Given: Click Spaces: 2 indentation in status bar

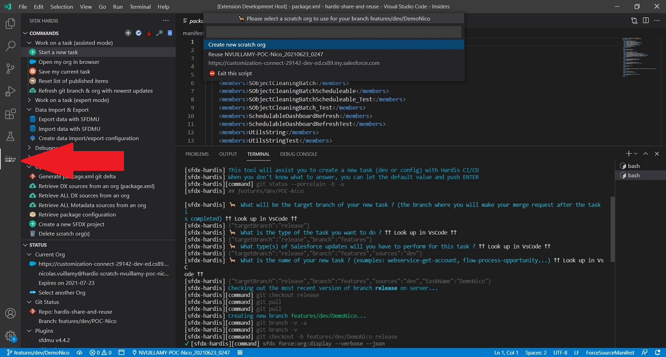Looking at the screenshot, I should (536, 353).
